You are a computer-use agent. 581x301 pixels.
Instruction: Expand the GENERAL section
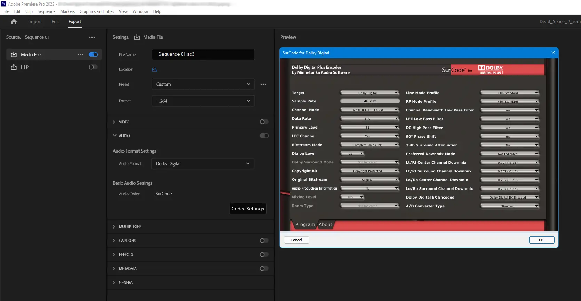coord(114,283)
